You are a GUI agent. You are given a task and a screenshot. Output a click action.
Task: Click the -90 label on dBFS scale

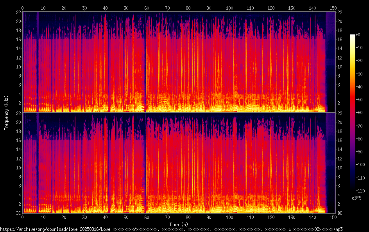click(x=359, y=152)
